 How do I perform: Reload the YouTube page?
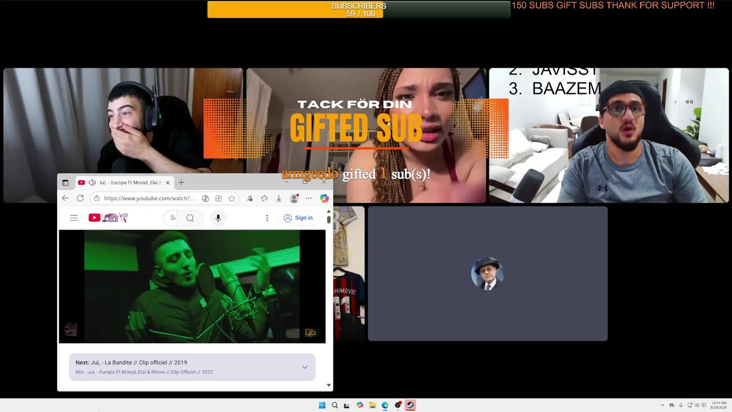coord(80,198)
